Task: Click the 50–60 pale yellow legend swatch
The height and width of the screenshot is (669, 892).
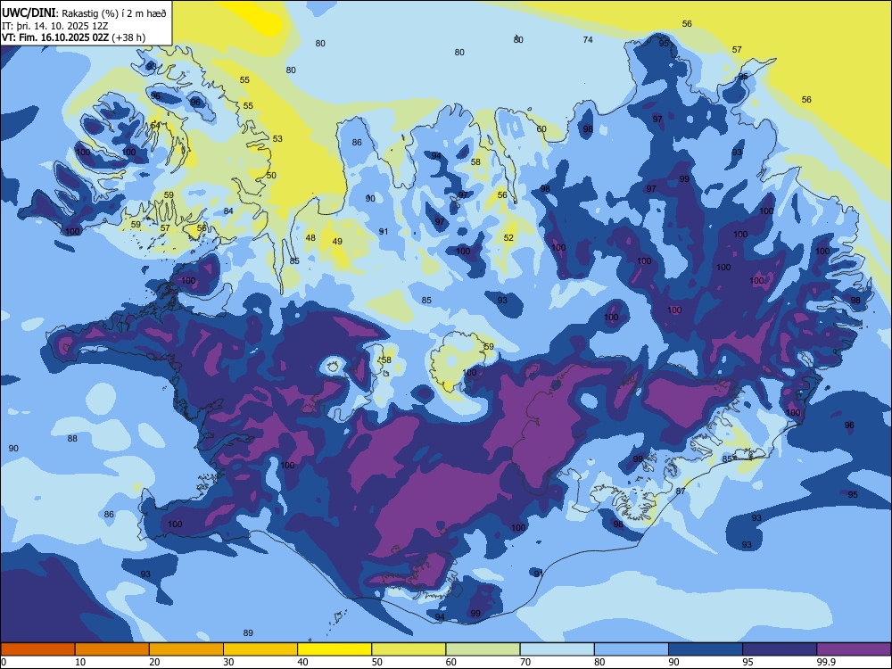Action: 409,649
